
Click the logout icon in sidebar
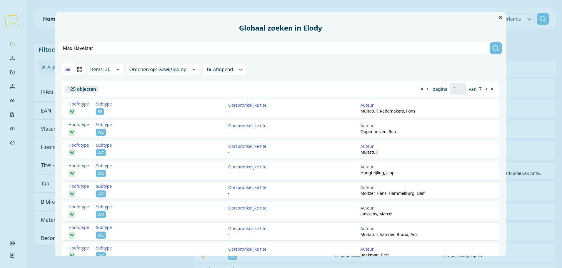(12, 255)
